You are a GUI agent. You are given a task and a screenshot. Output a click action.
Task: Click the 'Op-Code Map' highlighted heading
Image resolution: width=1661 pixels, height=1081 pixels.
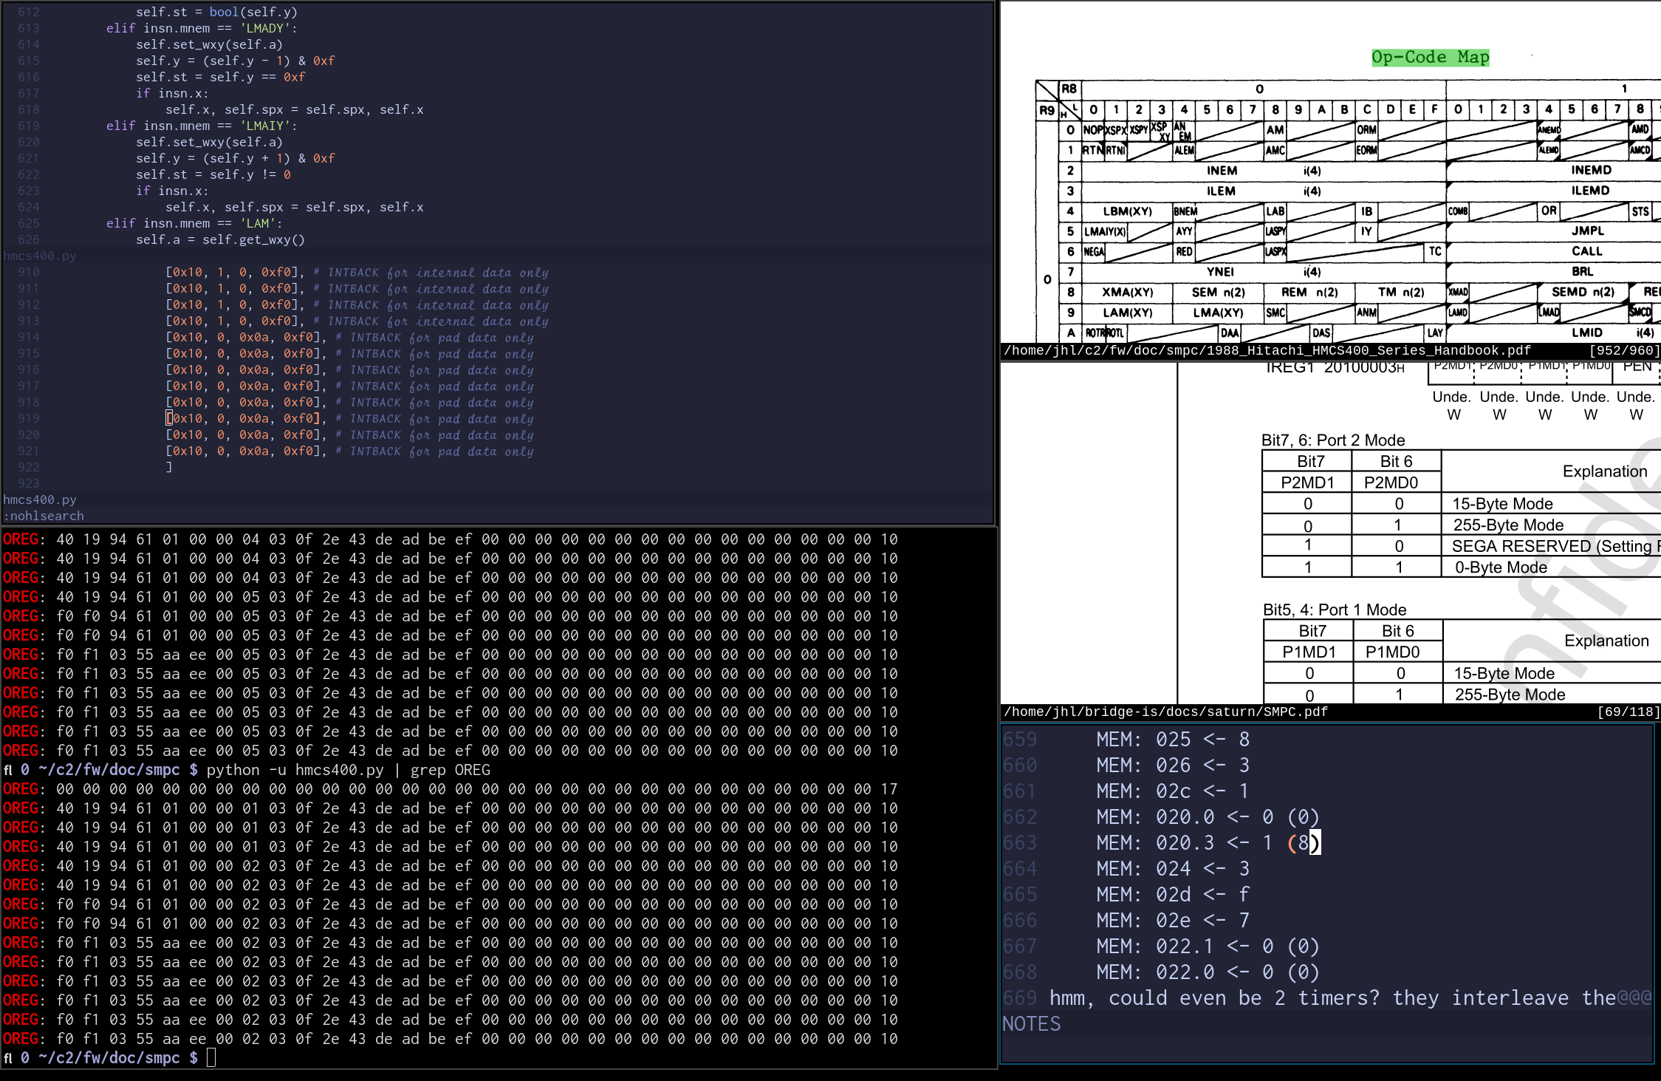1430,58
